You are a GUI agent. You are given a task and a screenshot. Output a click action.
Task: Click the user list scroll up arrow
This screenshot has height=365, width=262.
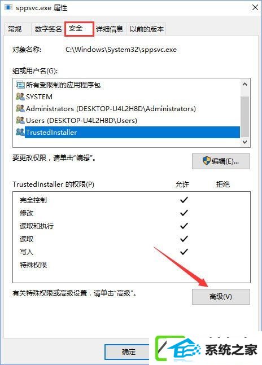(x=244, y=84)
